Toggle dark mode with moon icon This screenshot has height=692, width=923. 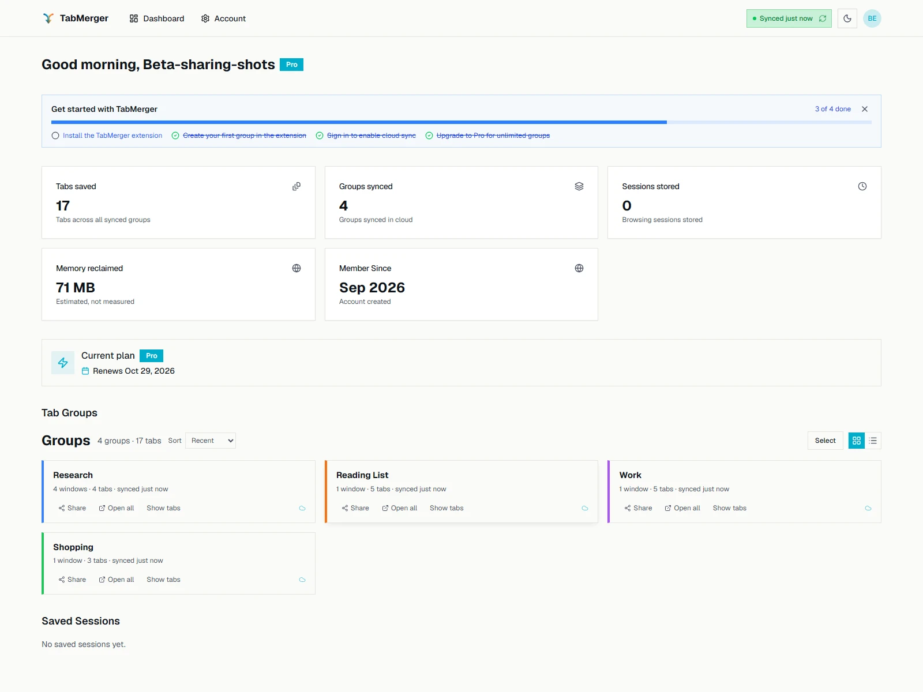[x=847, y=18]
